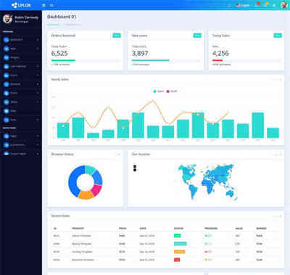Expand the User Interface submenu arrow

click(38, 66)
